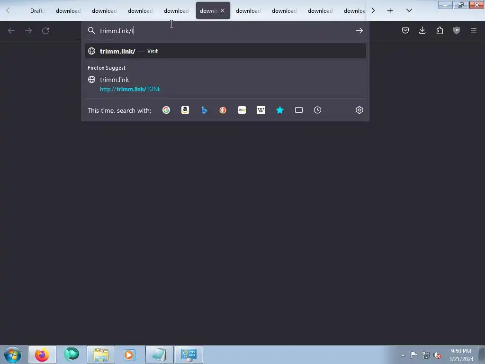
Task: Show hidden tray icons arrow
Action: 403,355
